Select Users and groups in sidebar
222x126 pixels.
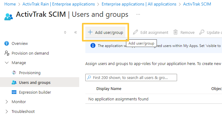(40, 82)
